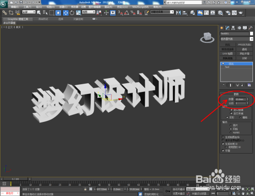Toggle Select and Manipulate tool

(106, 13)
